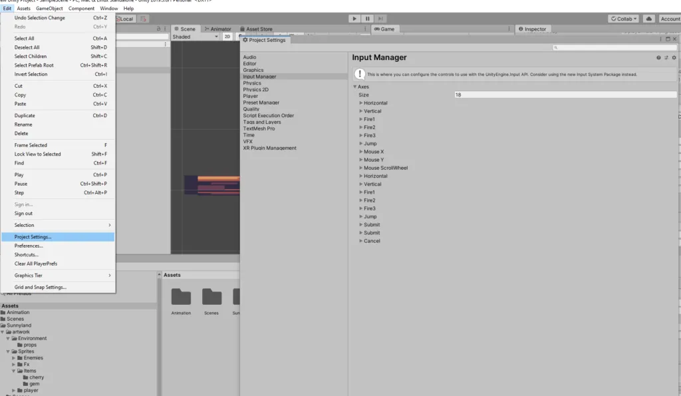Open the Shaded draw mode dropdown

point(195,37)
